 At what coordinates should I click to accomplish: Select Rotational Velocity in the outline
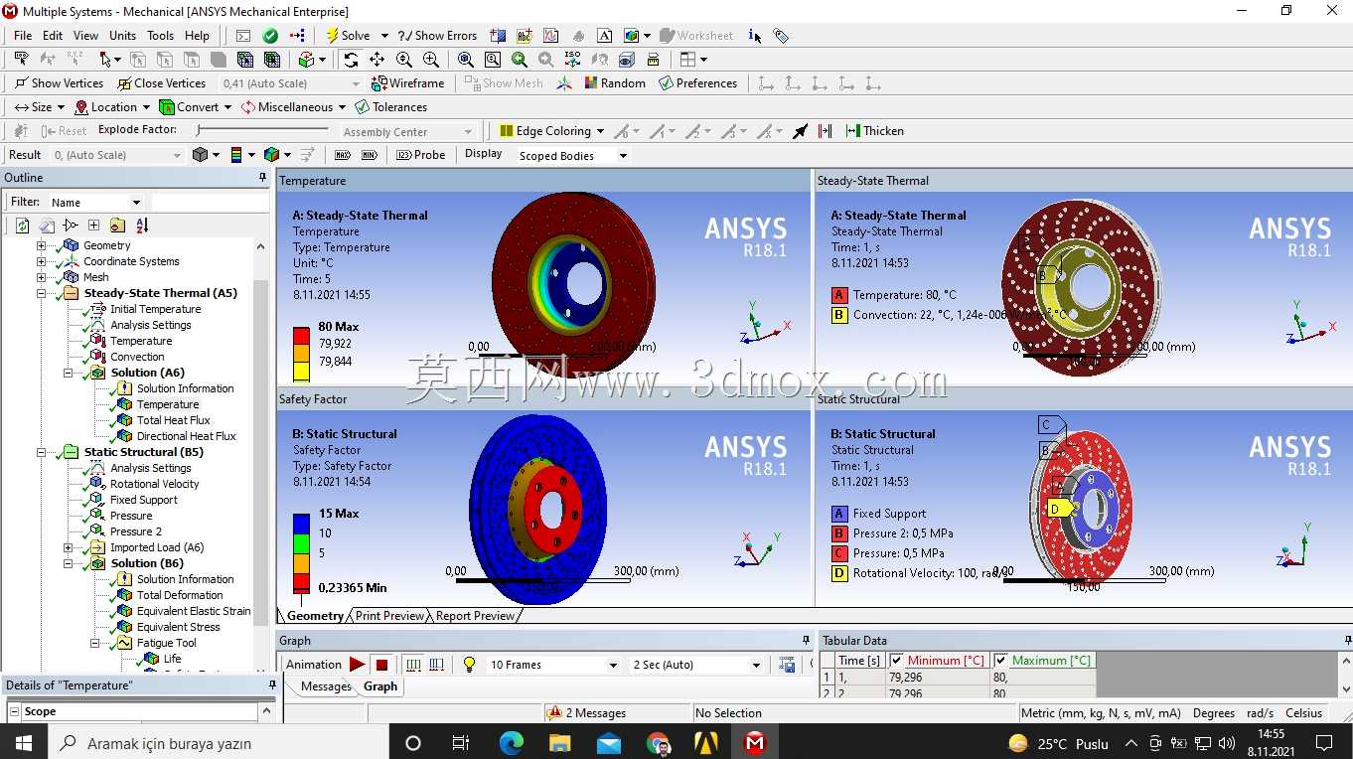click(154, 484)
